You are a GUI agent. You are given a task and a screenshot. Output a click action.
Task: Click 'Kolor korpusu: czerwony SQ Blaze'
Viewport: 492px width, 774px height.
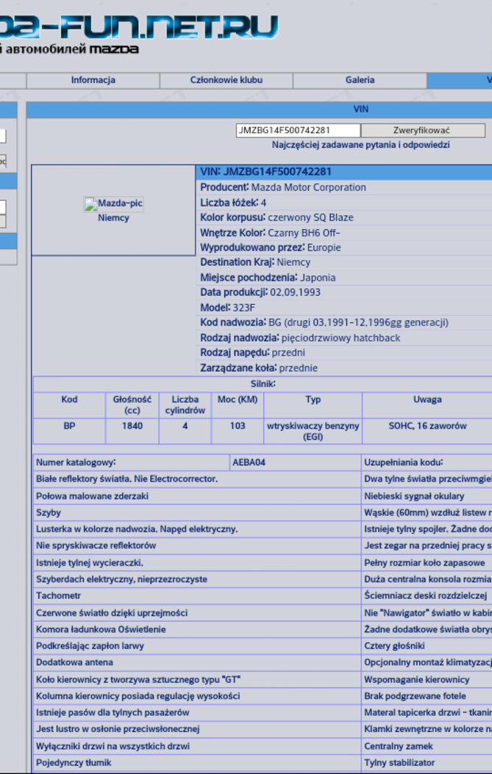pyautogui.click(x=344, y=217)
